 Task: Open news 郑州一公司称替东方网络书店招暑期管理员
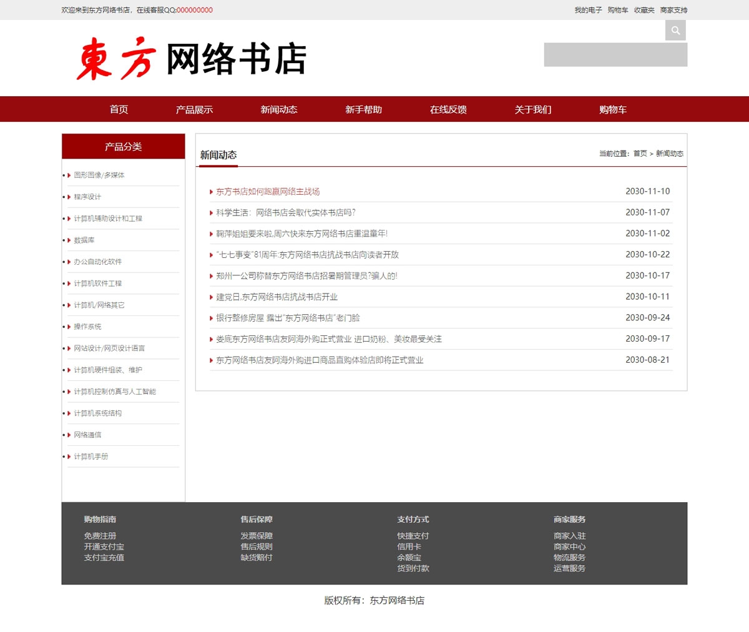(x=306, y=276)
